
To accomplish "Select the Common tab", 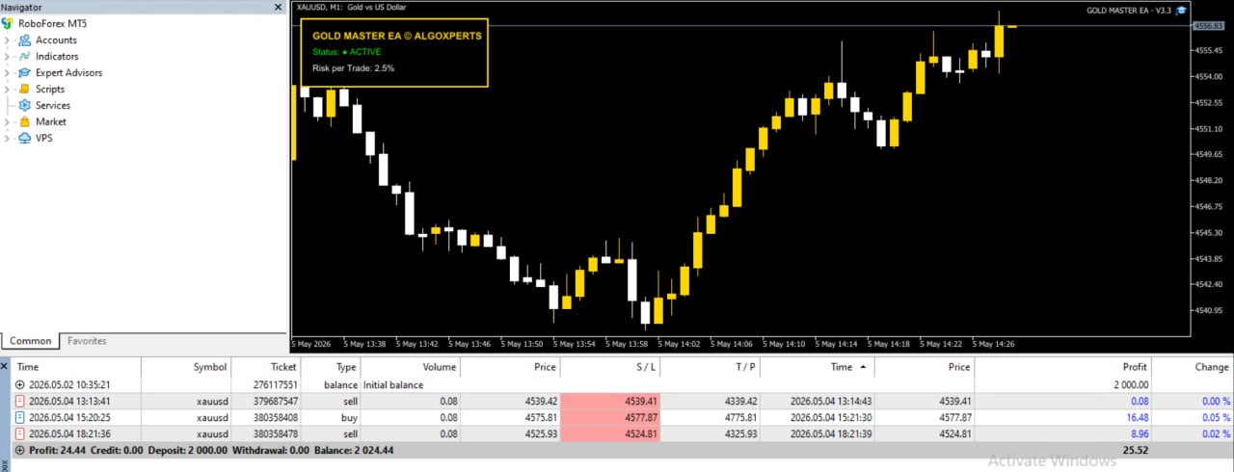I will coord(31,341).
